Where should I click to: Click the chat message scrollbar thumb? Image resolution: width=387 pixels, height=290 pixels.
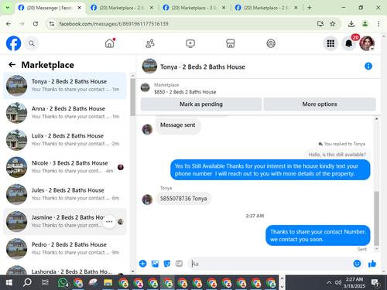[x=376, y=218]
